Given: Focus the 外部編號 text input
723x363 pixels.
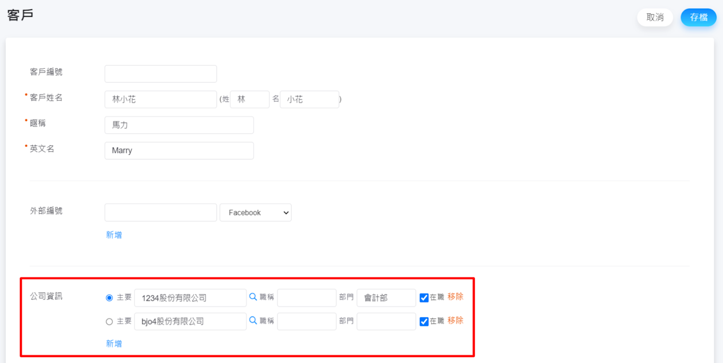Looking at the screenshot, I should (x=161, y=212).
